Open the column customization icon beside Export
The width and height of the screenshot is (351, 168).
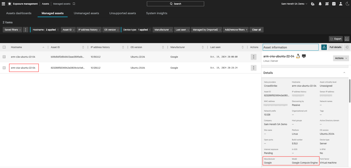[347, 39]
